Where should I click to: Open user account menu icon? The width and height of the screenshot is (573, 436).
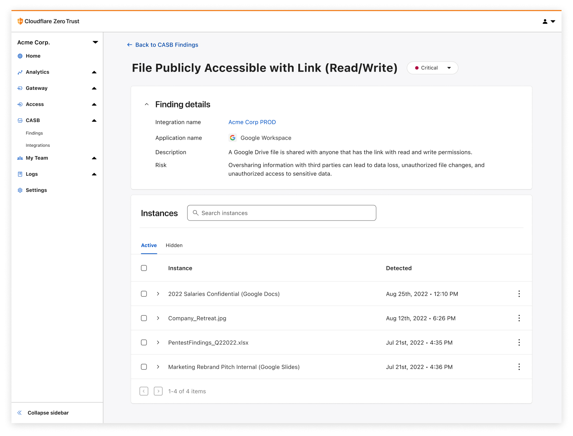(549, 21)
